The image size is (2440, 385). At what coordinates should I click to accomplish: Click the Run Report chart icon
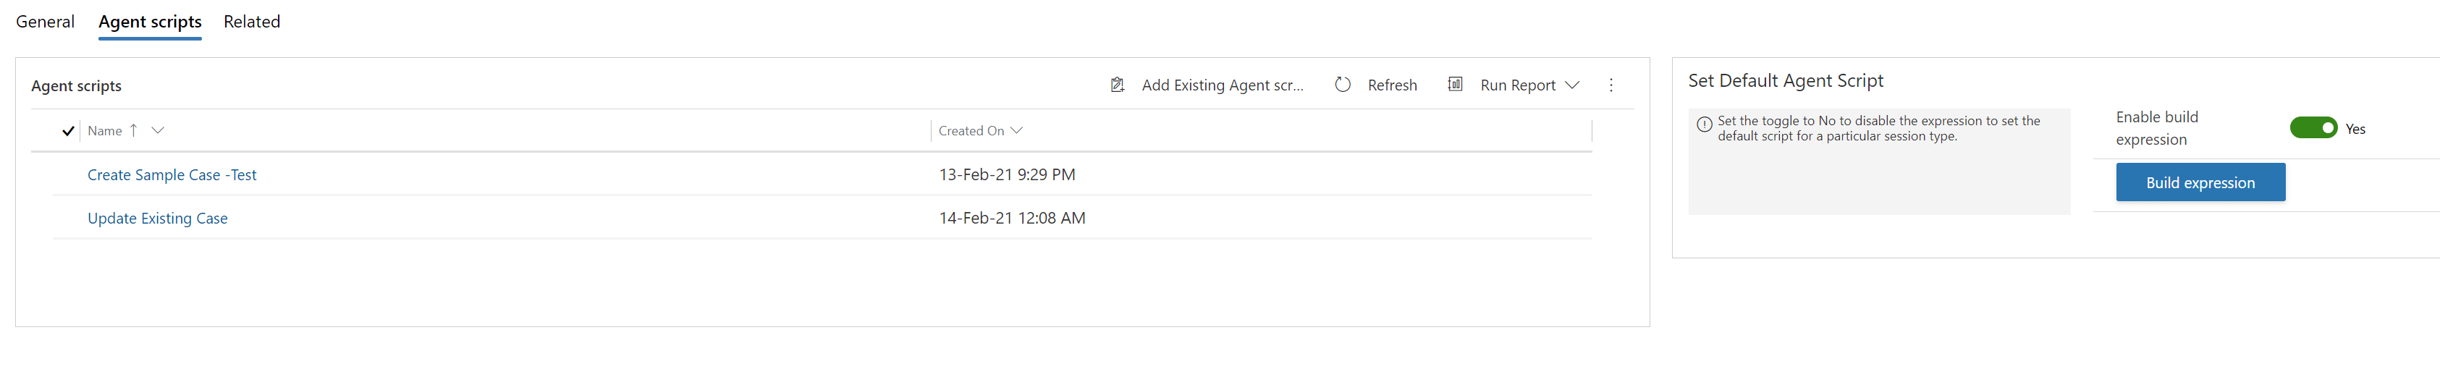pos(1455,85)
